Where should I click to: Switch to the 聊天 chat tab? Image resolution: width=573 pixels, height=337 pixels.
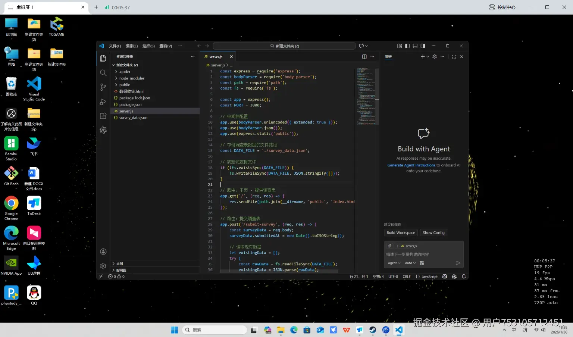coord(388,57)
